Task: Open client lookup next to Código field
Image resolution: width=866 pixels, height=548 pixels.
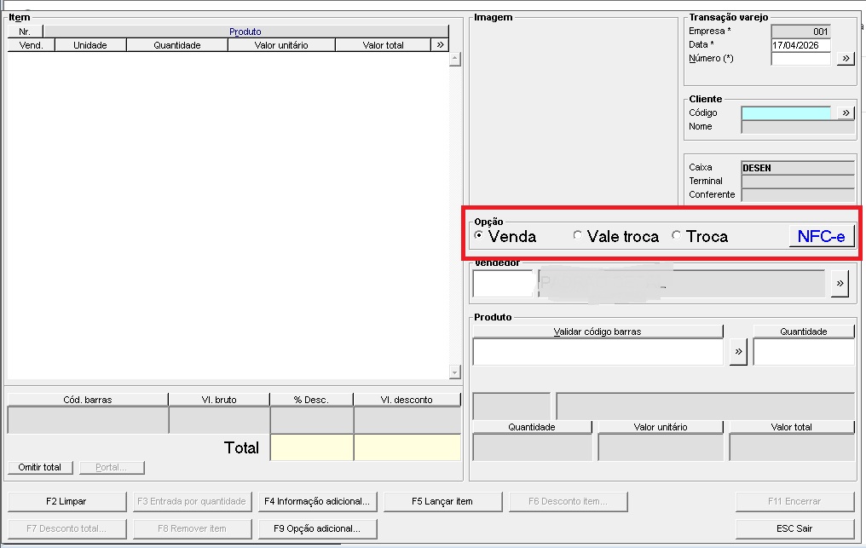Action: (x=846, y=112)
